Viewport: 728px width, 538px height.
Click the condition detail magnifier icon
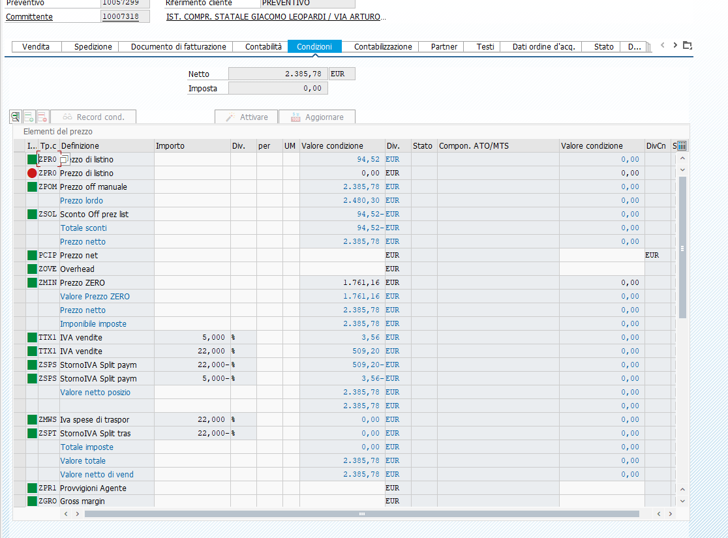pyautogui.click(x=16, y=117)
